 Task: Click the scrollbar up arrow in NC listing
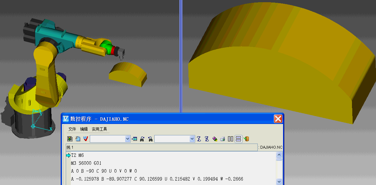coord(279,155)
